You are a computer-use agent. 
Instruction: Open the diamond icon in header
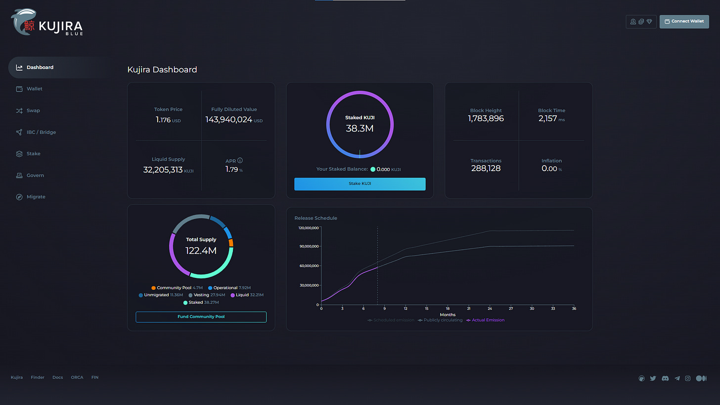[x=649, y=22]
